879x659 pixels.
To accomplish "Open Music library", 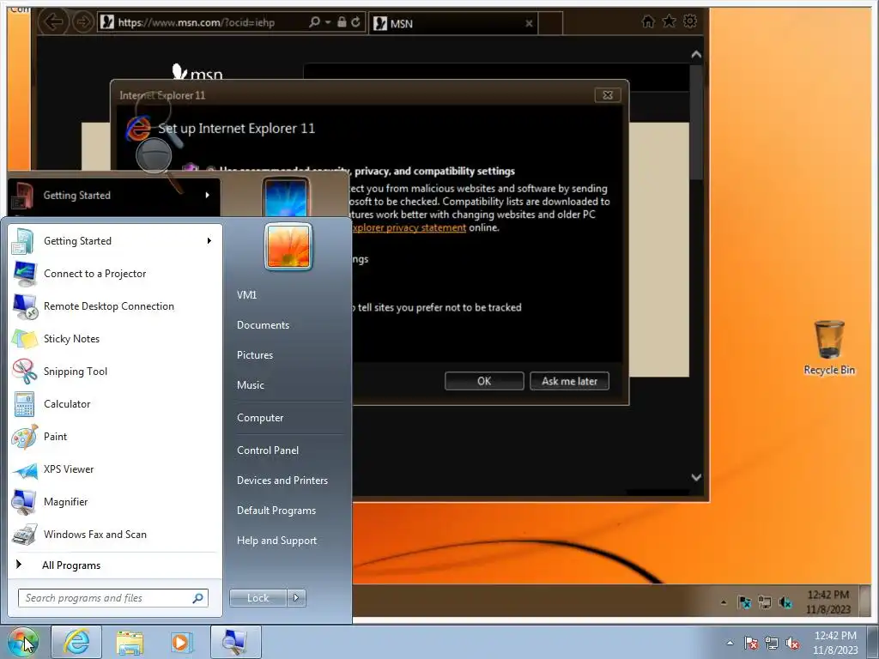I will (251, 385).
